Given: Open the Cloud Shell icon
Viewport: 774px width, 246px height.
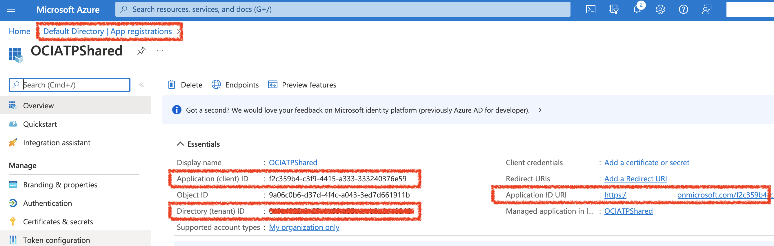Looking at the screenshot, I should [591, 10].
